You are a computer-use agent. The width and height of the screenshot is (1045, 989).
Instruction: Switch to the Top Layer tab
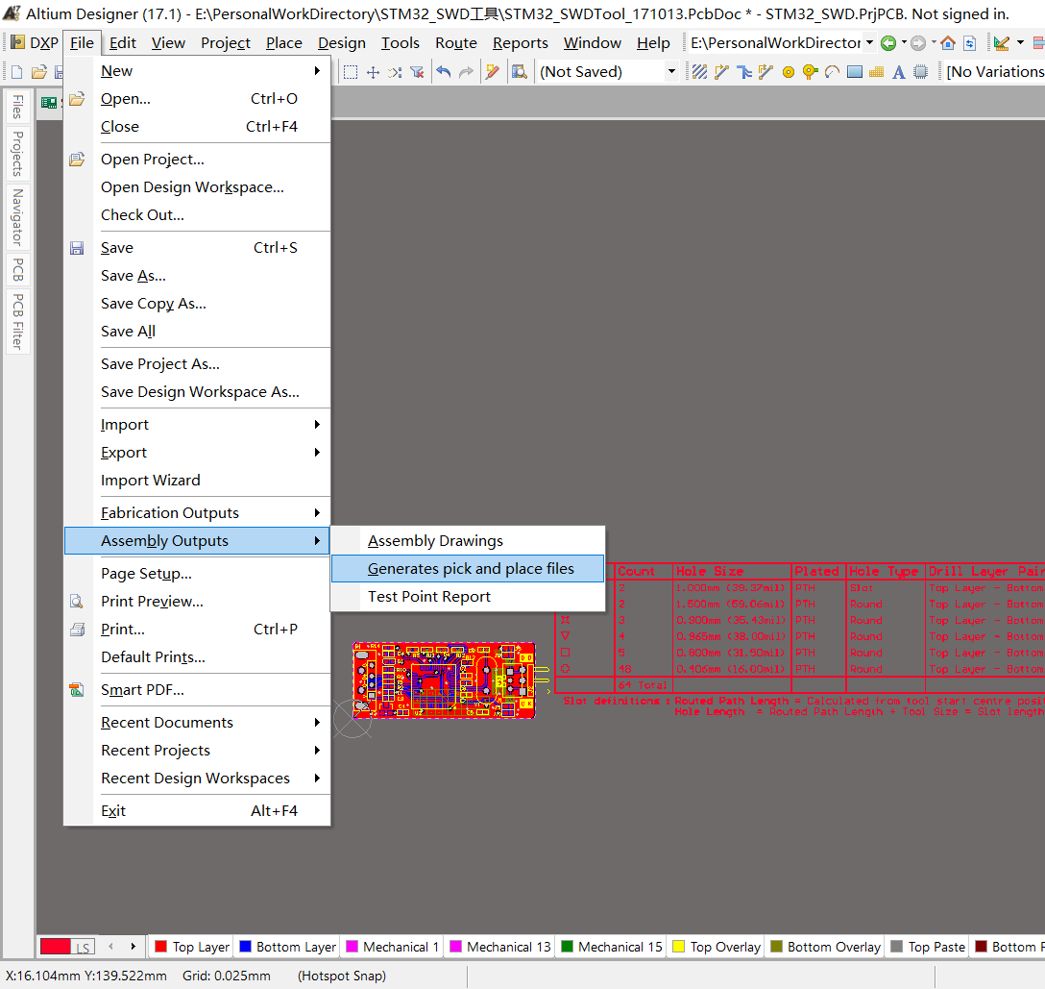click(192, 947)
